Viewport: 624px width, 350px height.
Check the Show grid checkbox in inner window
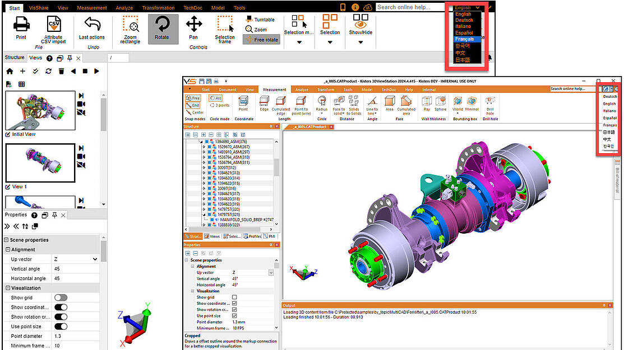point(234,297)
